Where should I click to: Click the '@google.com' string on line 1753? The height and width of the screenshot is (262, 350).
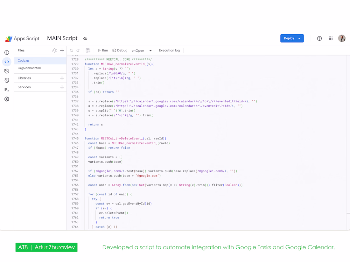147,176
